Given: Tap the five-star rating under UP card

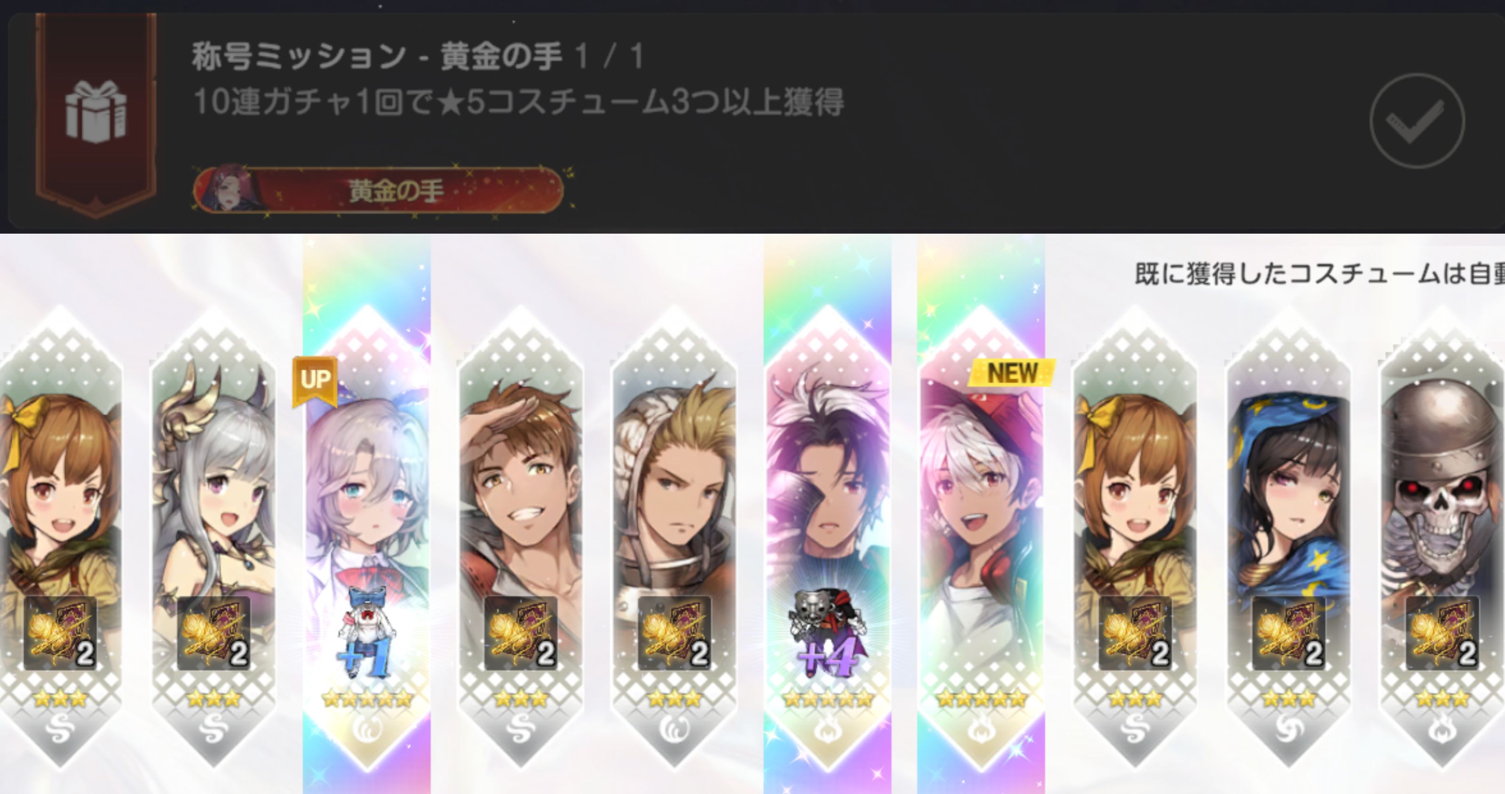Looking at the screenshot, I should tap(367, 698).
